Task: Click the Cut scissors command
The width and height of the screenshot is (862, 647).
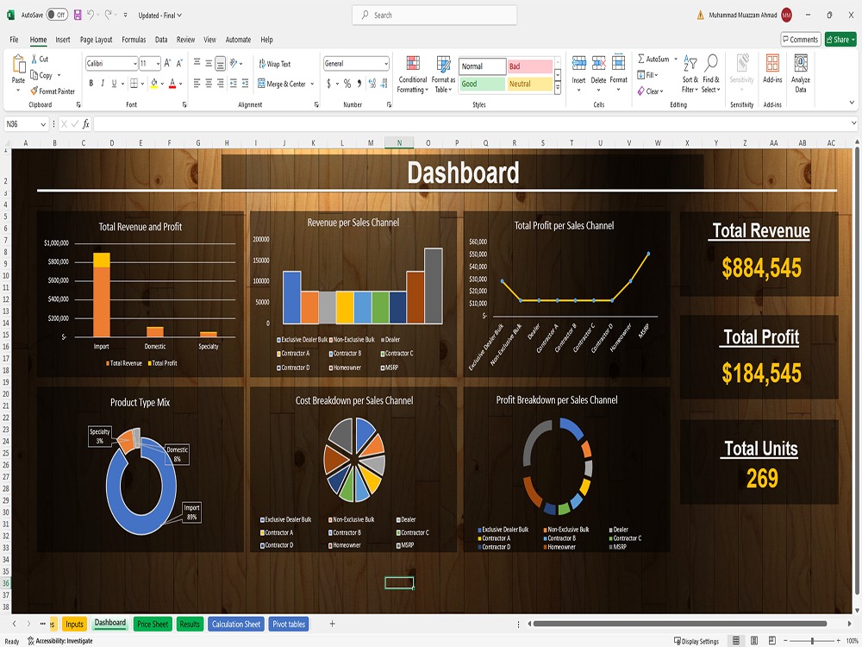Action: coord(41,59)
